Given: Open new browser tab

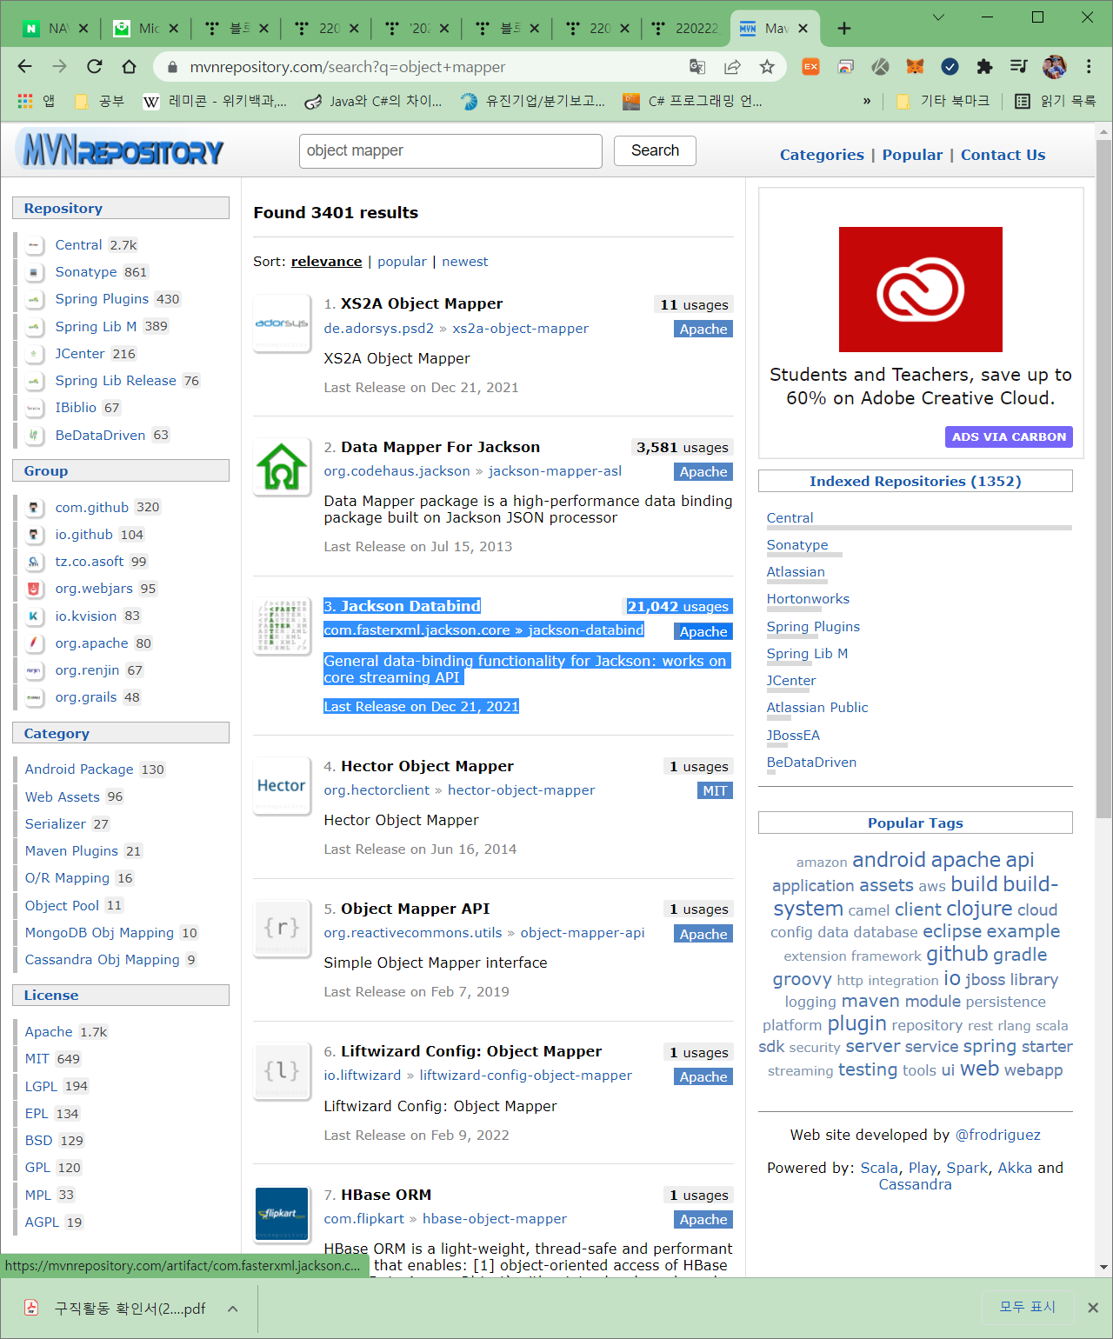Looking at the screenshot, I should point(844,29).
